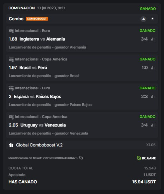Click the orange COMBOBOOST badge
This screenshot has width=164, height=194.
point(37,19)
